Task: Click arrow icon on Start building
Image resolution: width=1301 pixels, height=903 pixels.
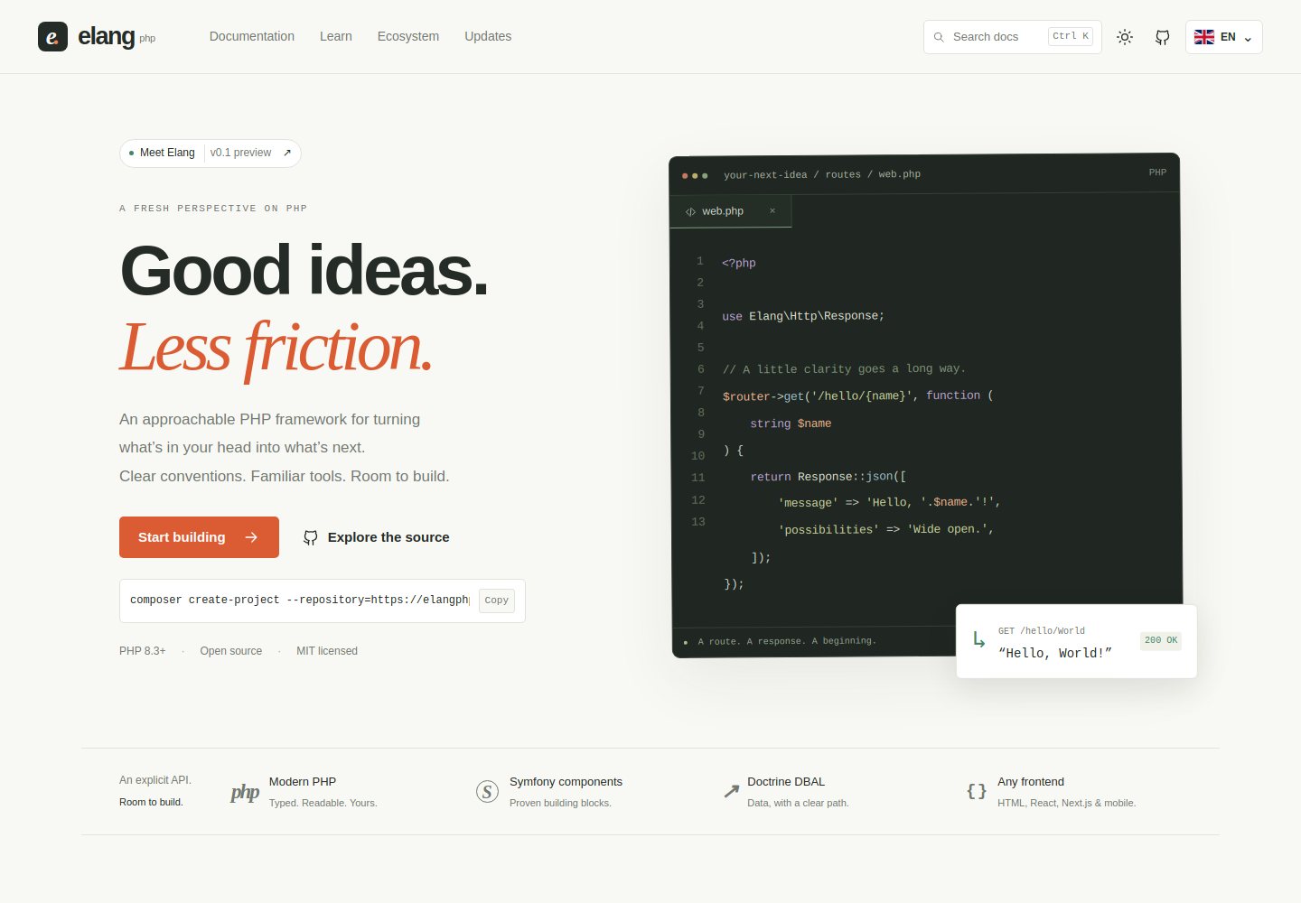Action: tap(251, 537)
